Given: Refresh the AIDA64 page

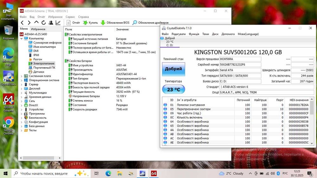Looking at the screenshot, I should coord(43,22).
